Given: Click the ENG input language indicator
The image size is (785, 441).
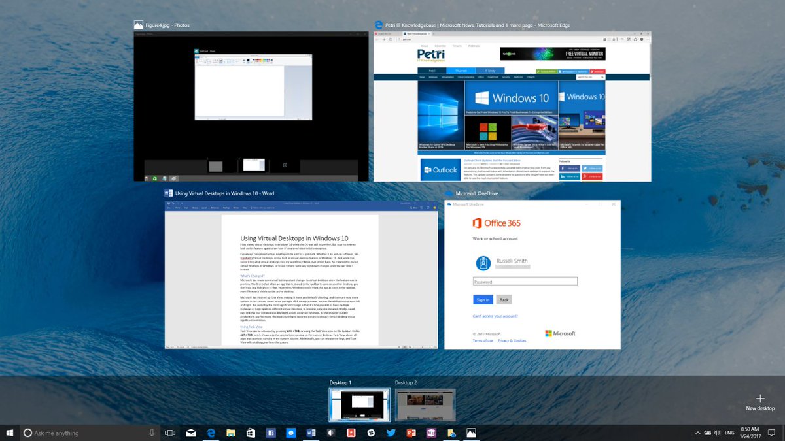Looking at the screenshot, I should pyautogui.click(x=730, y=433).
